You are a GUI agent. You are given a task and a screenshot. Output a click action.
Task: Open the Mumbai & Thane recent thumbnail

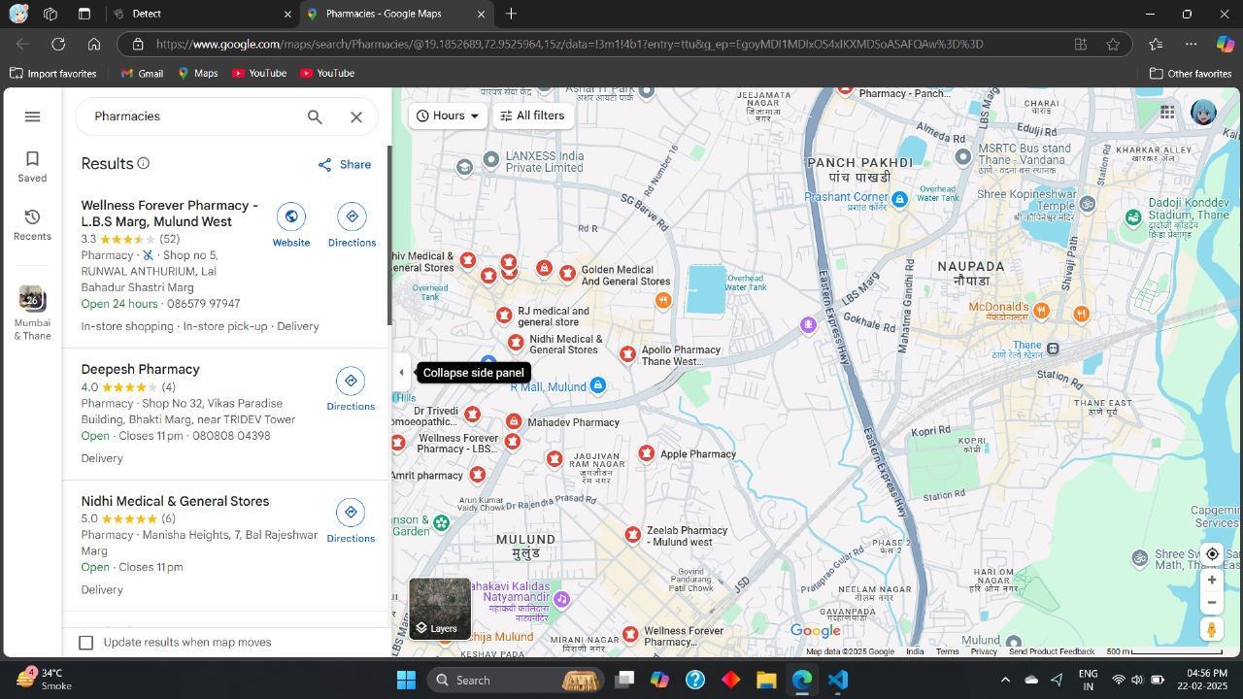[32, 313]
